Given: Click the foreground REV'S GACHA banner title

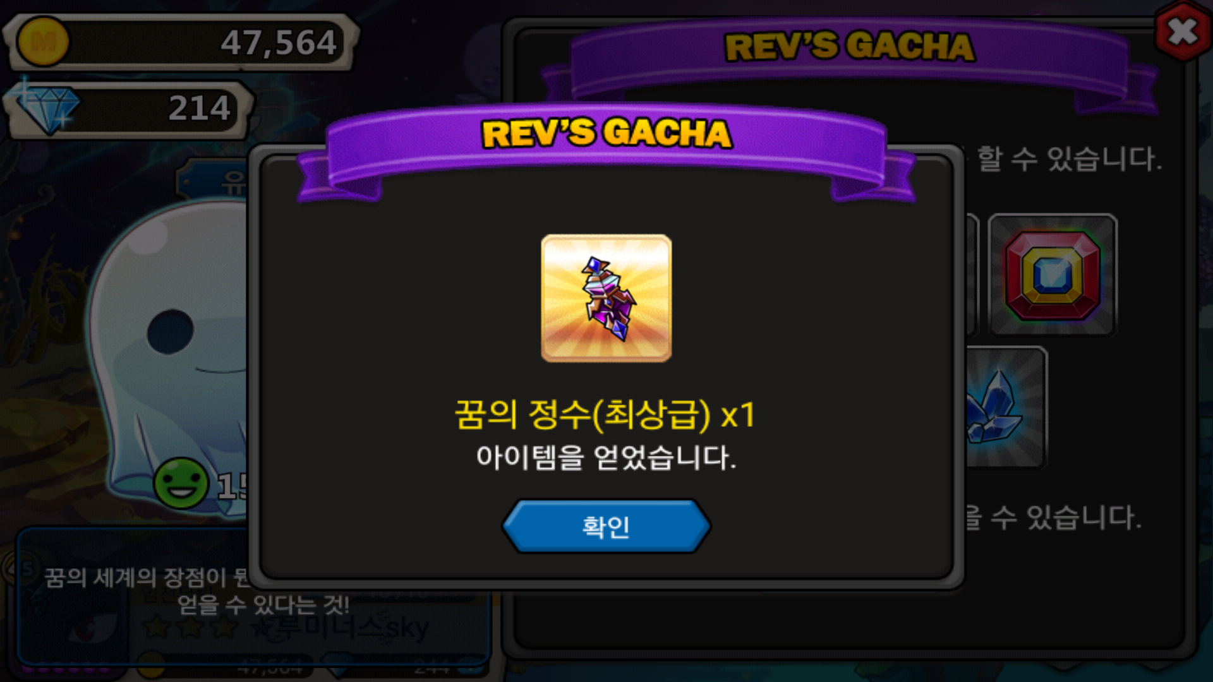Looking at the screenshot, I should 606,133.
